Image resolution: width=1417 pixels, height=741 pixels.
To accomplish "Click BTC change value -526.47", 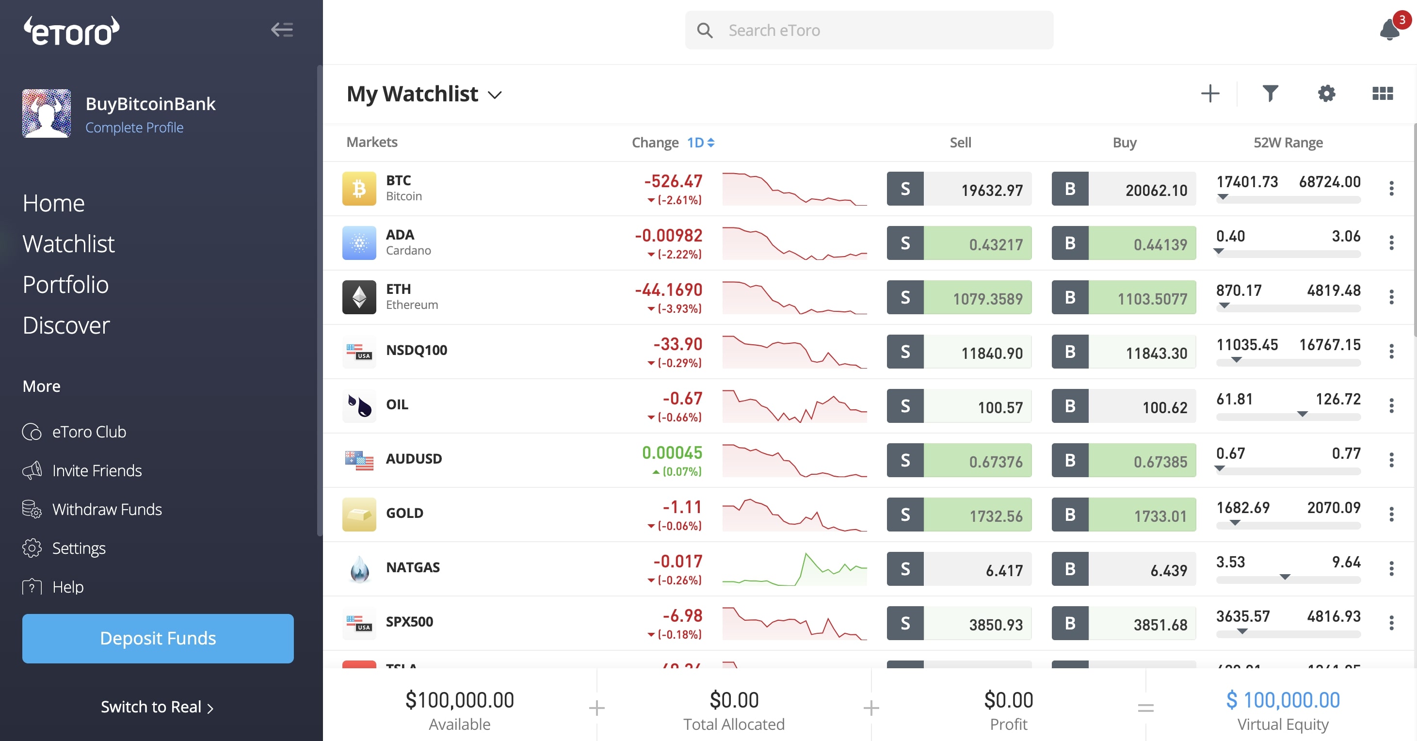I will (x=673, y=181).
